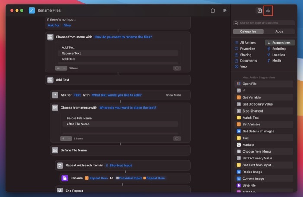Add the Set Variable action
The width and height of the screenshot is (303, 197).
[x=264, y=124]
